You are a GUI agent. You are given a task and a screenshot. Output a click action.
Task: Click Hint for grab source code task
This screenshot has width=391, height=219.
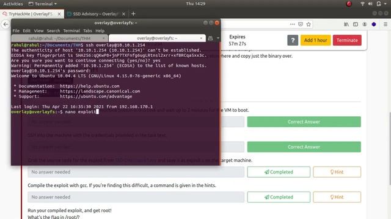coord(337,172)
